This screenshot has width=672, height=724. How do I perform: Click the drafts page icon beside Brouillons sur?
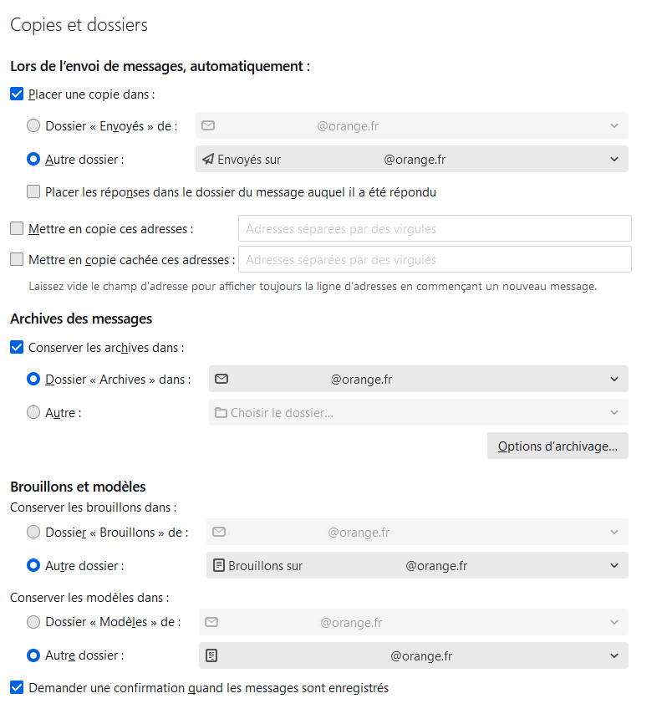219,566
